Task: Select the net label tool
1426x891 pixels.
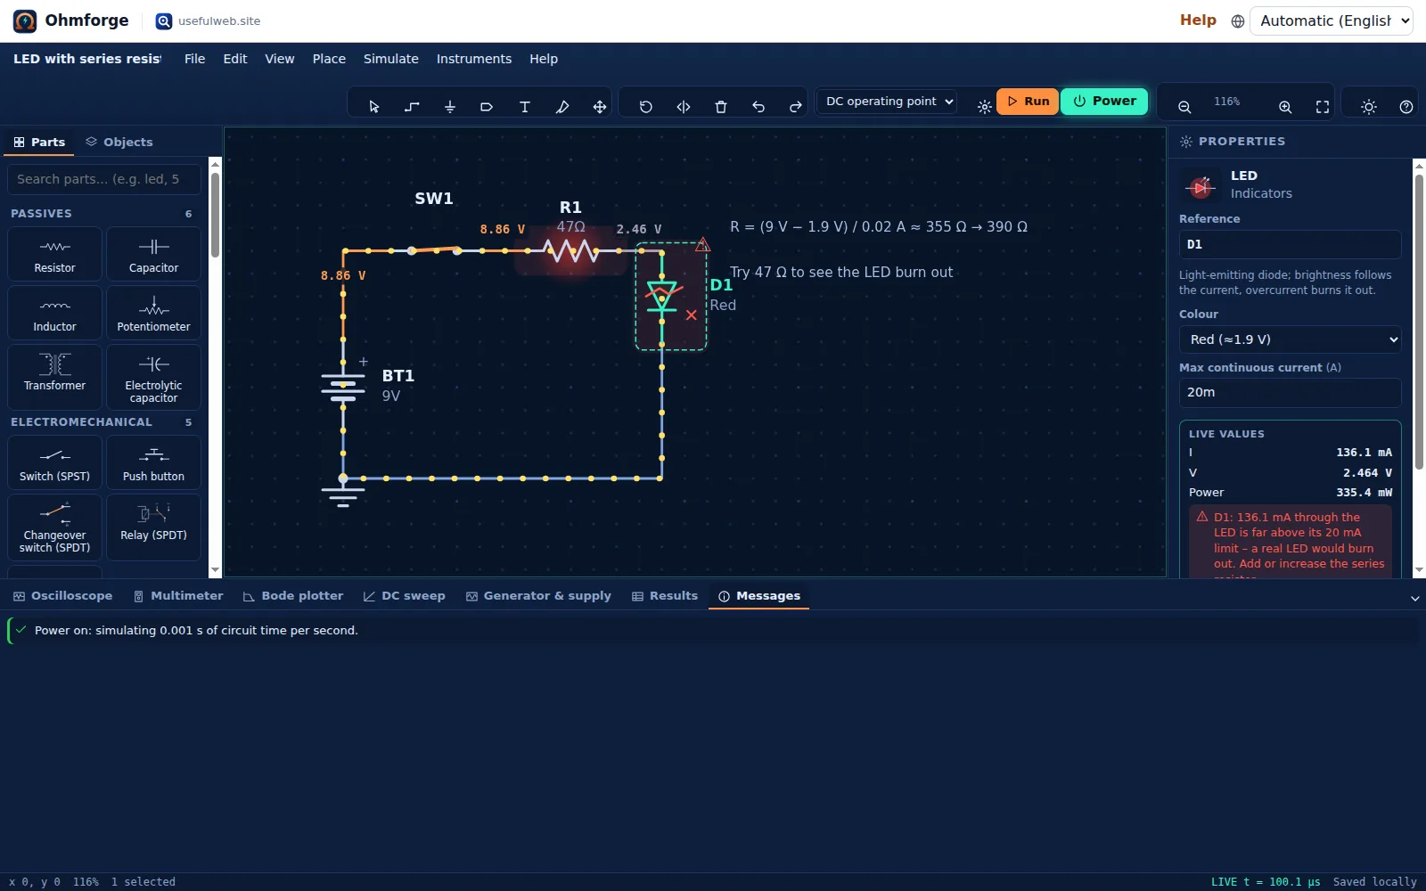Action: click(487, 106)
